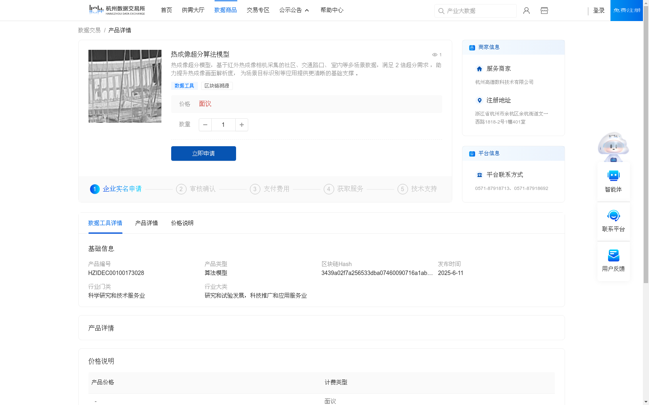Open 帮助中心 navigation item

point(332,10)
